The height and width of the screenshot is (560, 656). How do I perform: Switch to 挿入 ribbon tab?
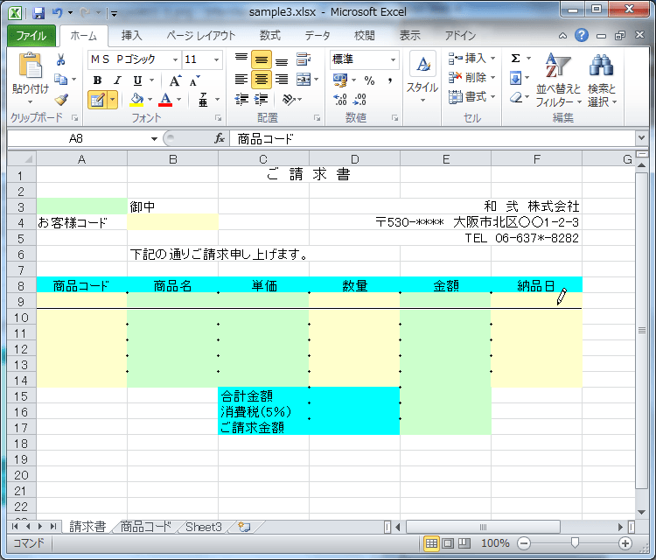click(x=132, y=36)
